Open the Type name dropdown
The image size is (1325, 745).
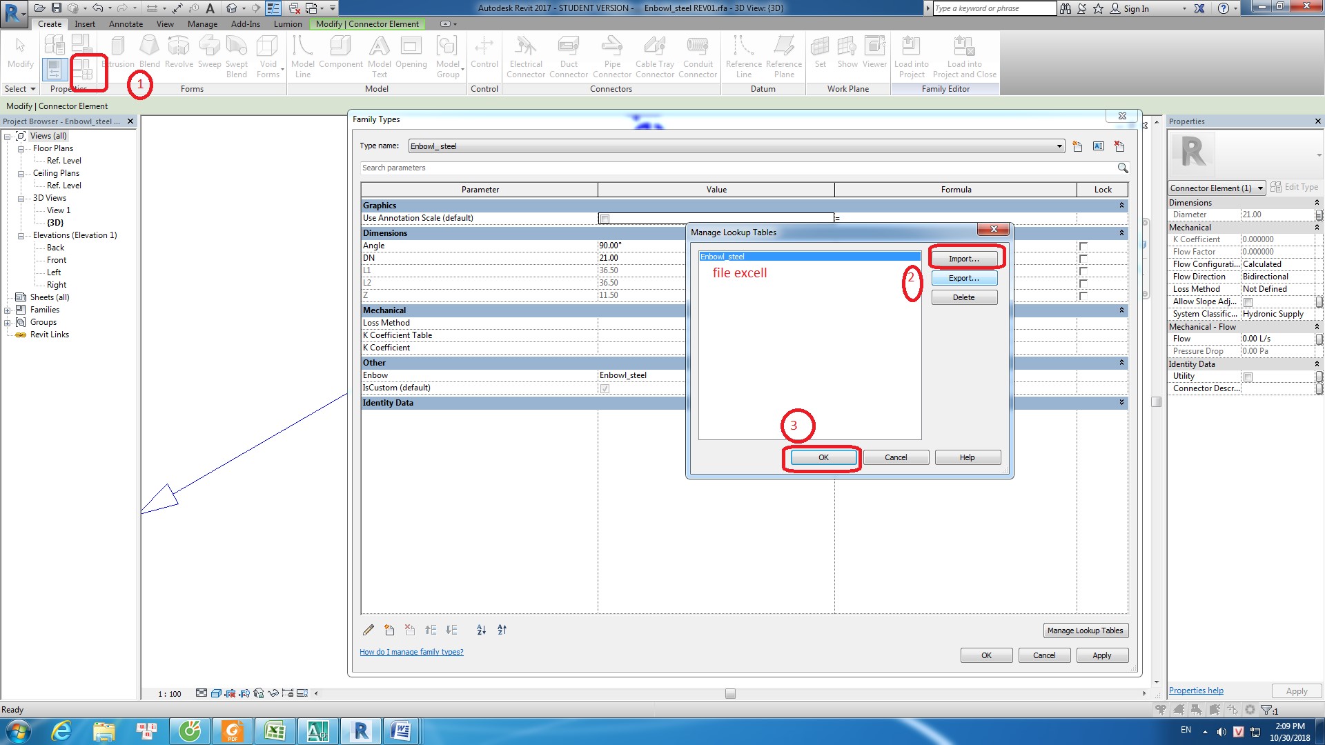1061,146
